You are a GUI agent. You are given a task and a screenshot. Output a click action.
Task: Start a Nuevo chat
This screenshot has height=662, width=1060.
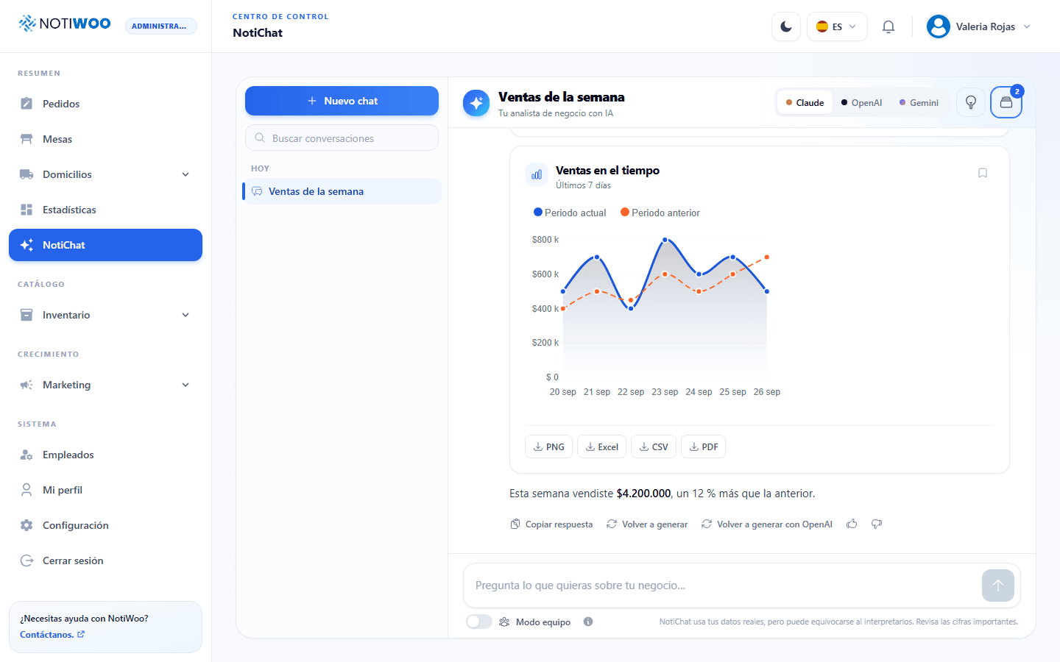coord(342,101)
